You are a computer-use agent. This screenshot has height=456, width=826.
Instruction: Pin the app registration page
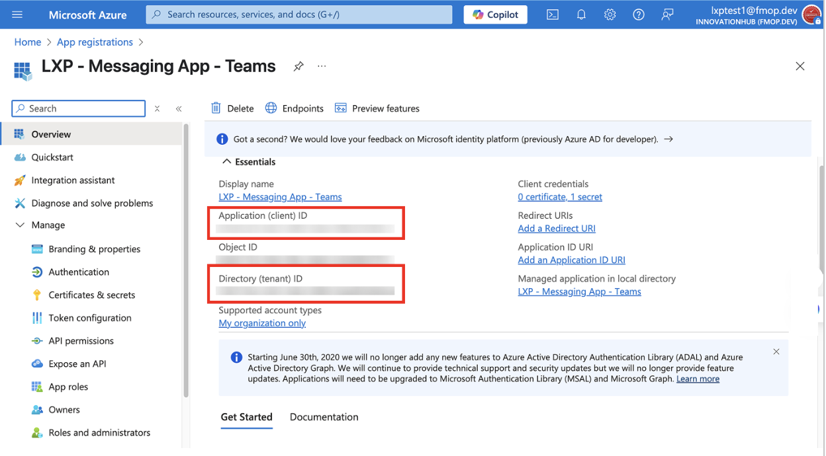298,66
